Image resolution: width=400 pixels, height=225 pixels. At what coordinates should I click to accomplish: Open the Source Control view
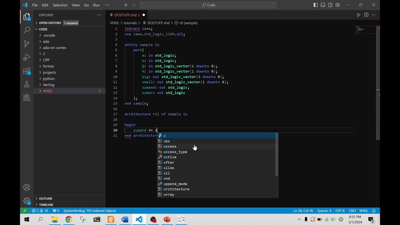[x=27, y=44]
